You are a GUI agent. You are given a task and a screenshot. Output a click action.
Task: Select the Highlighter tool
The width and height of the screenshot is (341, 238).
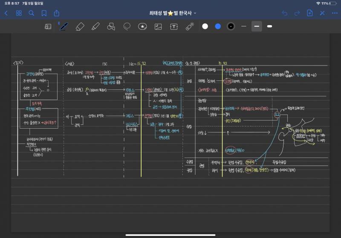(x=95, y=26)
